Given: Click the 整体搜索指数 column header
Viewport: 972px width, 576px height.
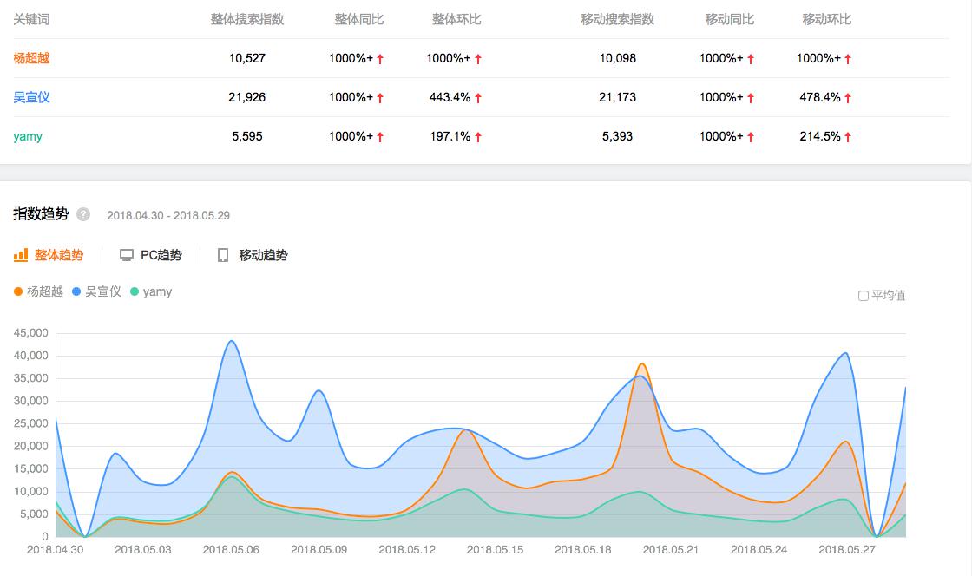Looking at the screenshot, I should 247,19.
